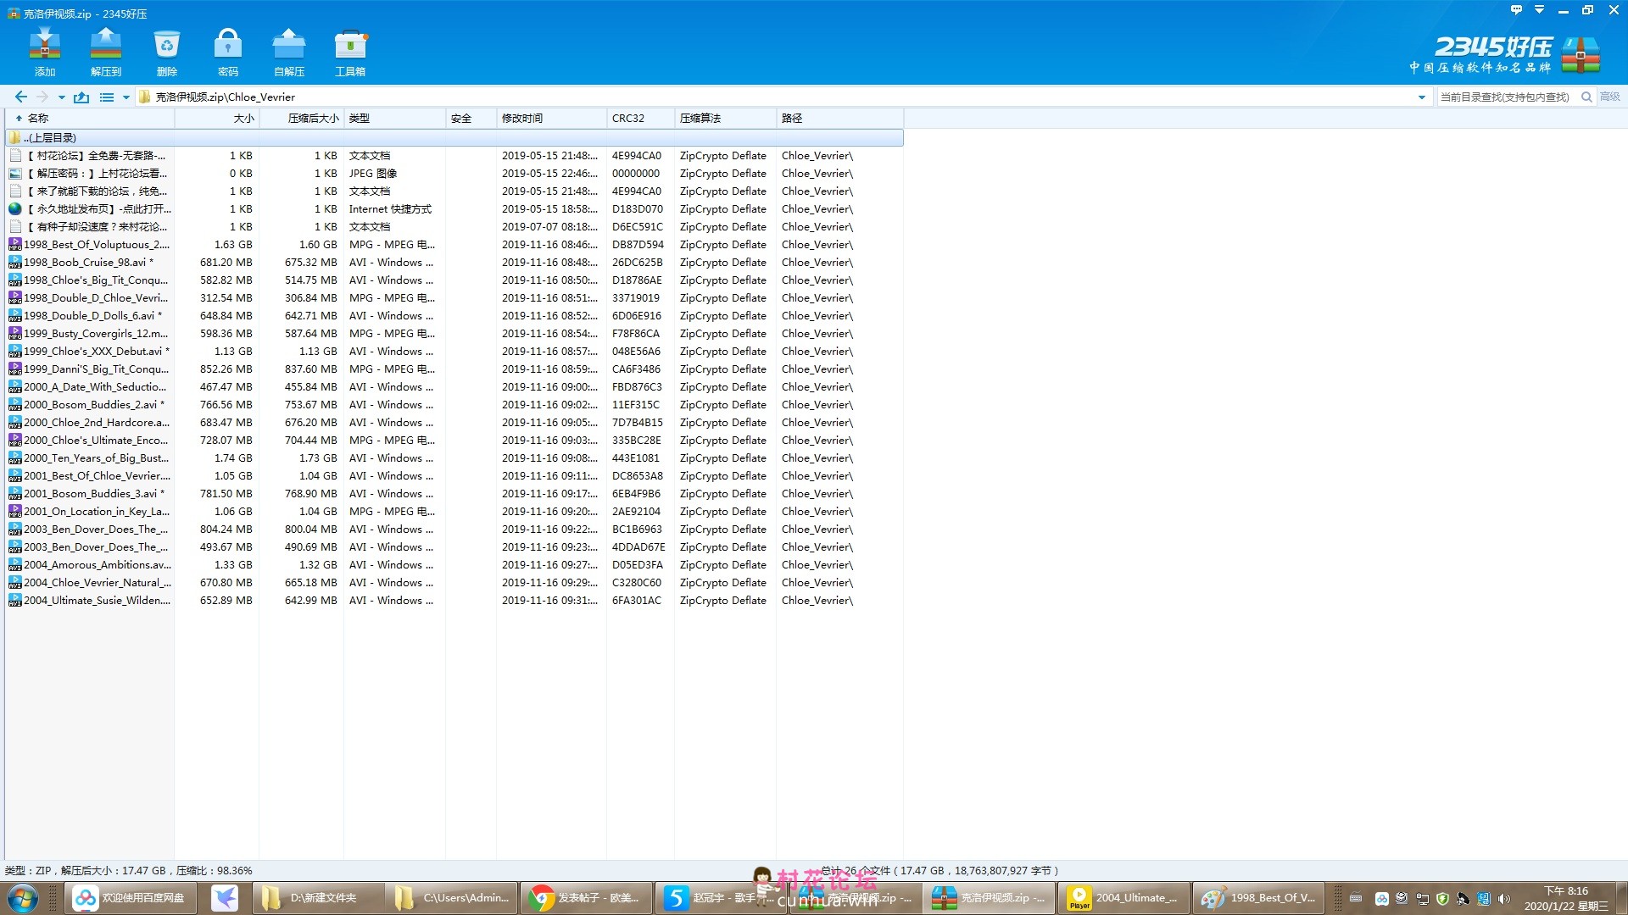Open the view mode dropdown arrow
The image size is (1628, 915).
125,97
